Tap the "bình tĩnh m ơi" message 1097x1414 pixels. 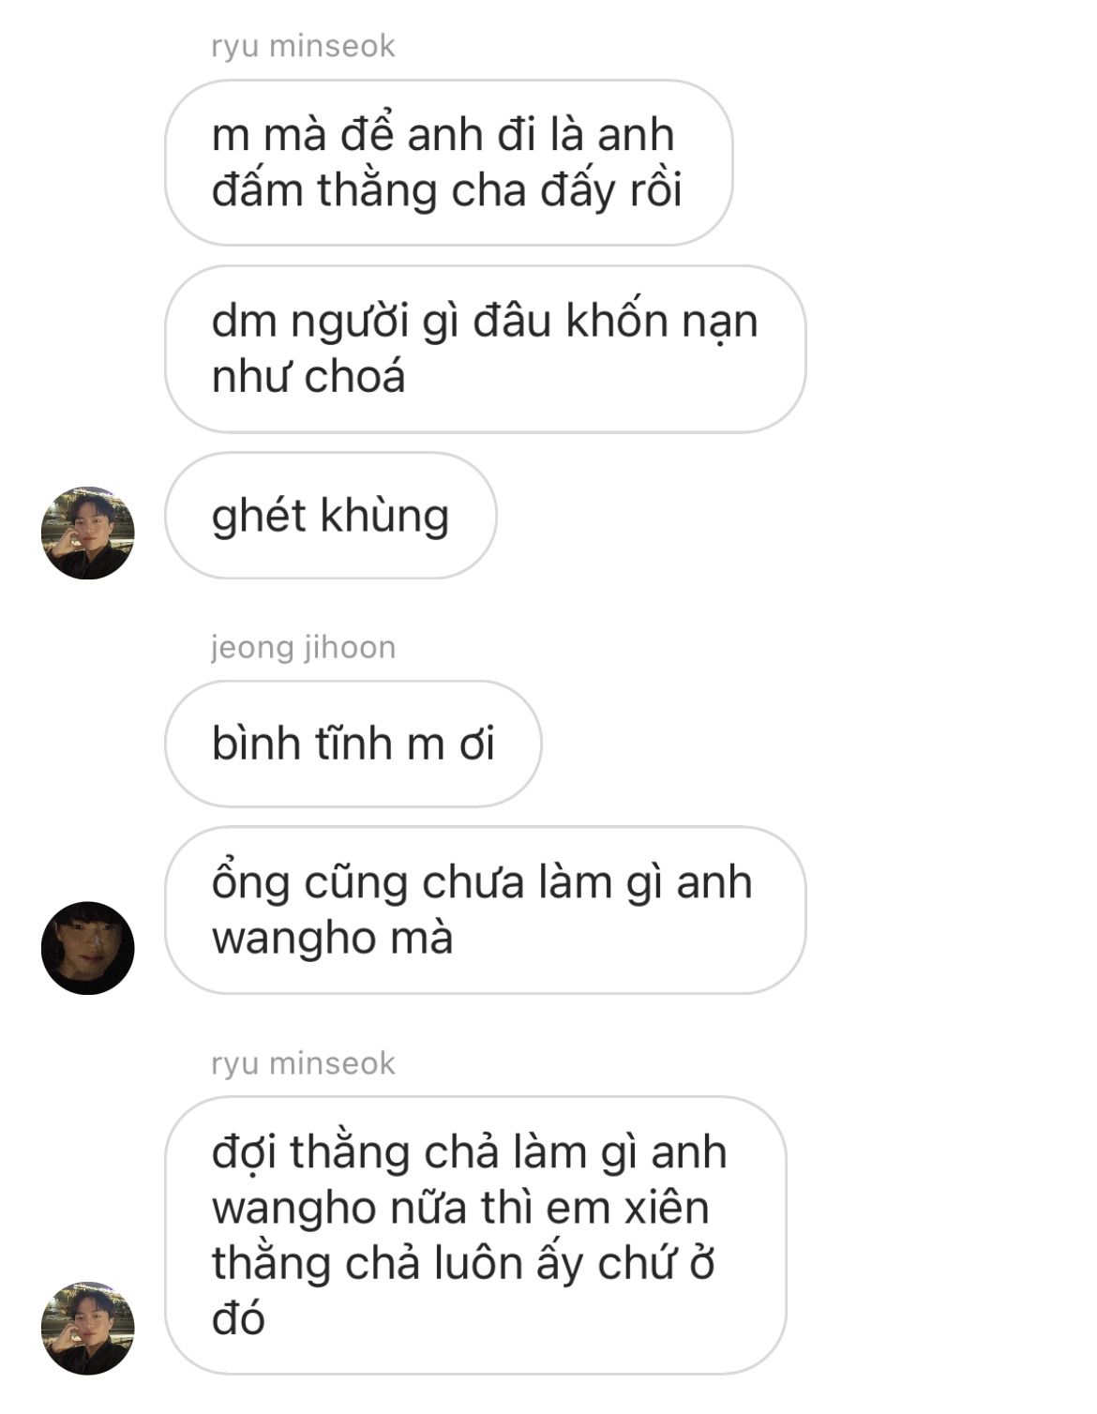point(353,744)
